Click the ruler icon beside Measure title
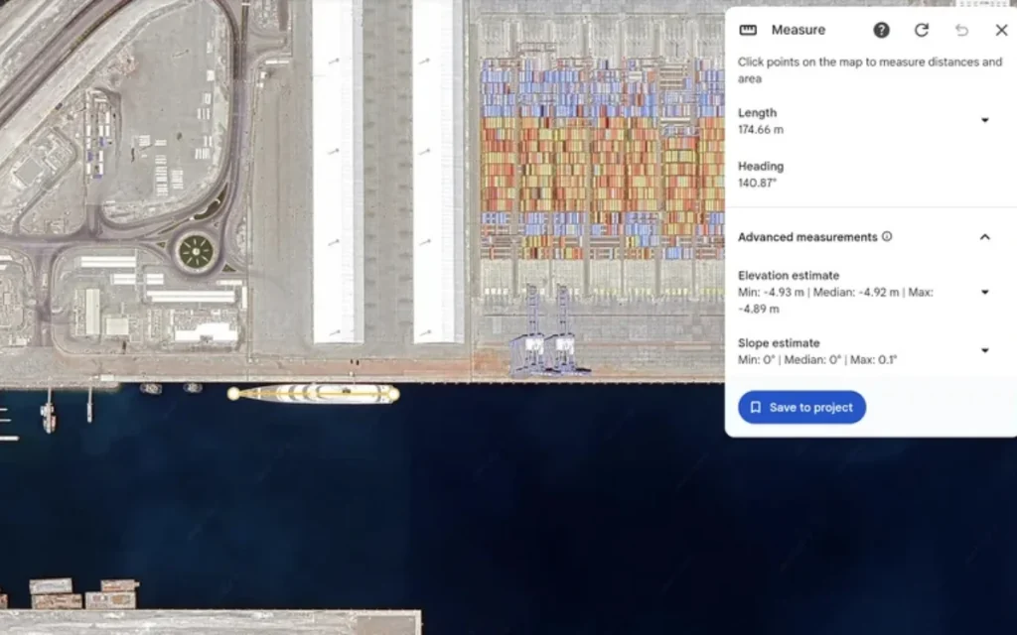The image size is (1017, 635). click(x=748, y=30)
